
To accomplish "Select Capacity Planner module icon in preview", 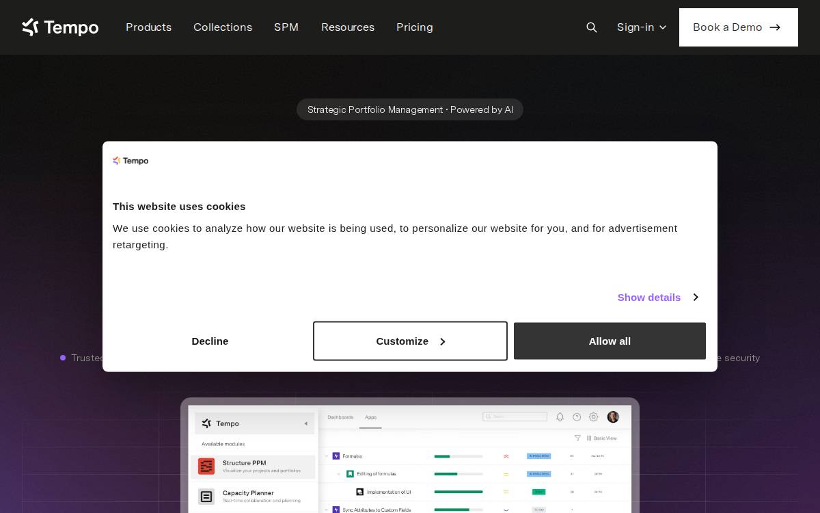I will (x=206, y=497).
